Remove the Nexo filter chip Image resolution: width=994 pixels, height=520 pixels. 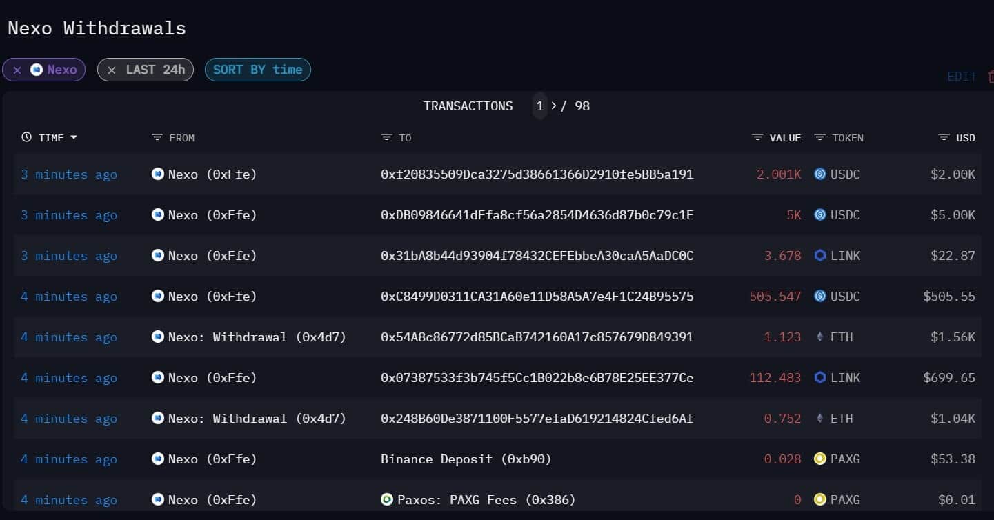17,70
